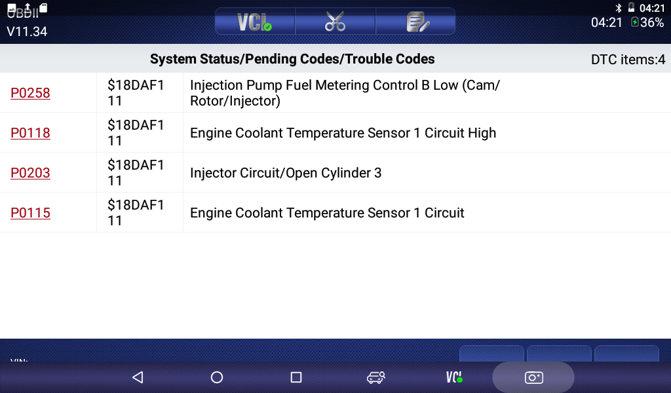Image resolution: width=671 pixels, height=393 pixels.
Task: Tap the scissors screenshot-crop icon
Action: pyautogui.click(x=335, y=22)
